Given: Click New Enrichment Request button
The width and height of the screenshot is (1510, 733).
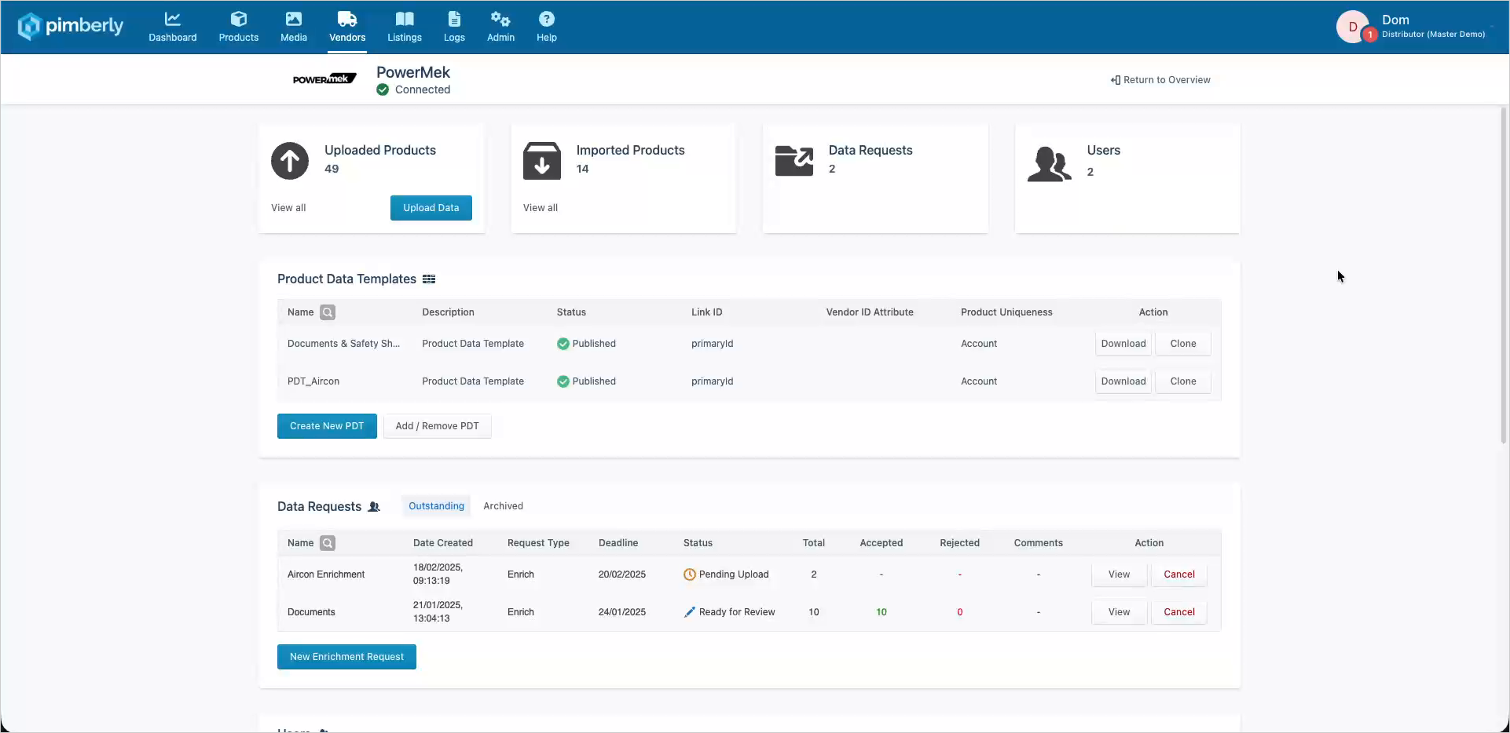Looking at the screenshot, I should tap(346, 657).
